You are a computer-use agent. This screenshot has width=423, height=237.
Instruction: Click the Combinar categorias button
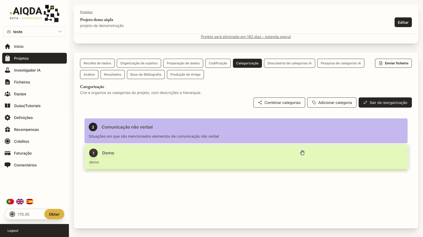pos(279,103)
